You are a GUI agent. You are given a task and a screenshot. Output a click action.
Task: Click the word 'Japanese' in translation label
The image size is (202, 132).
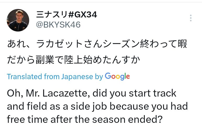(77, 77)
